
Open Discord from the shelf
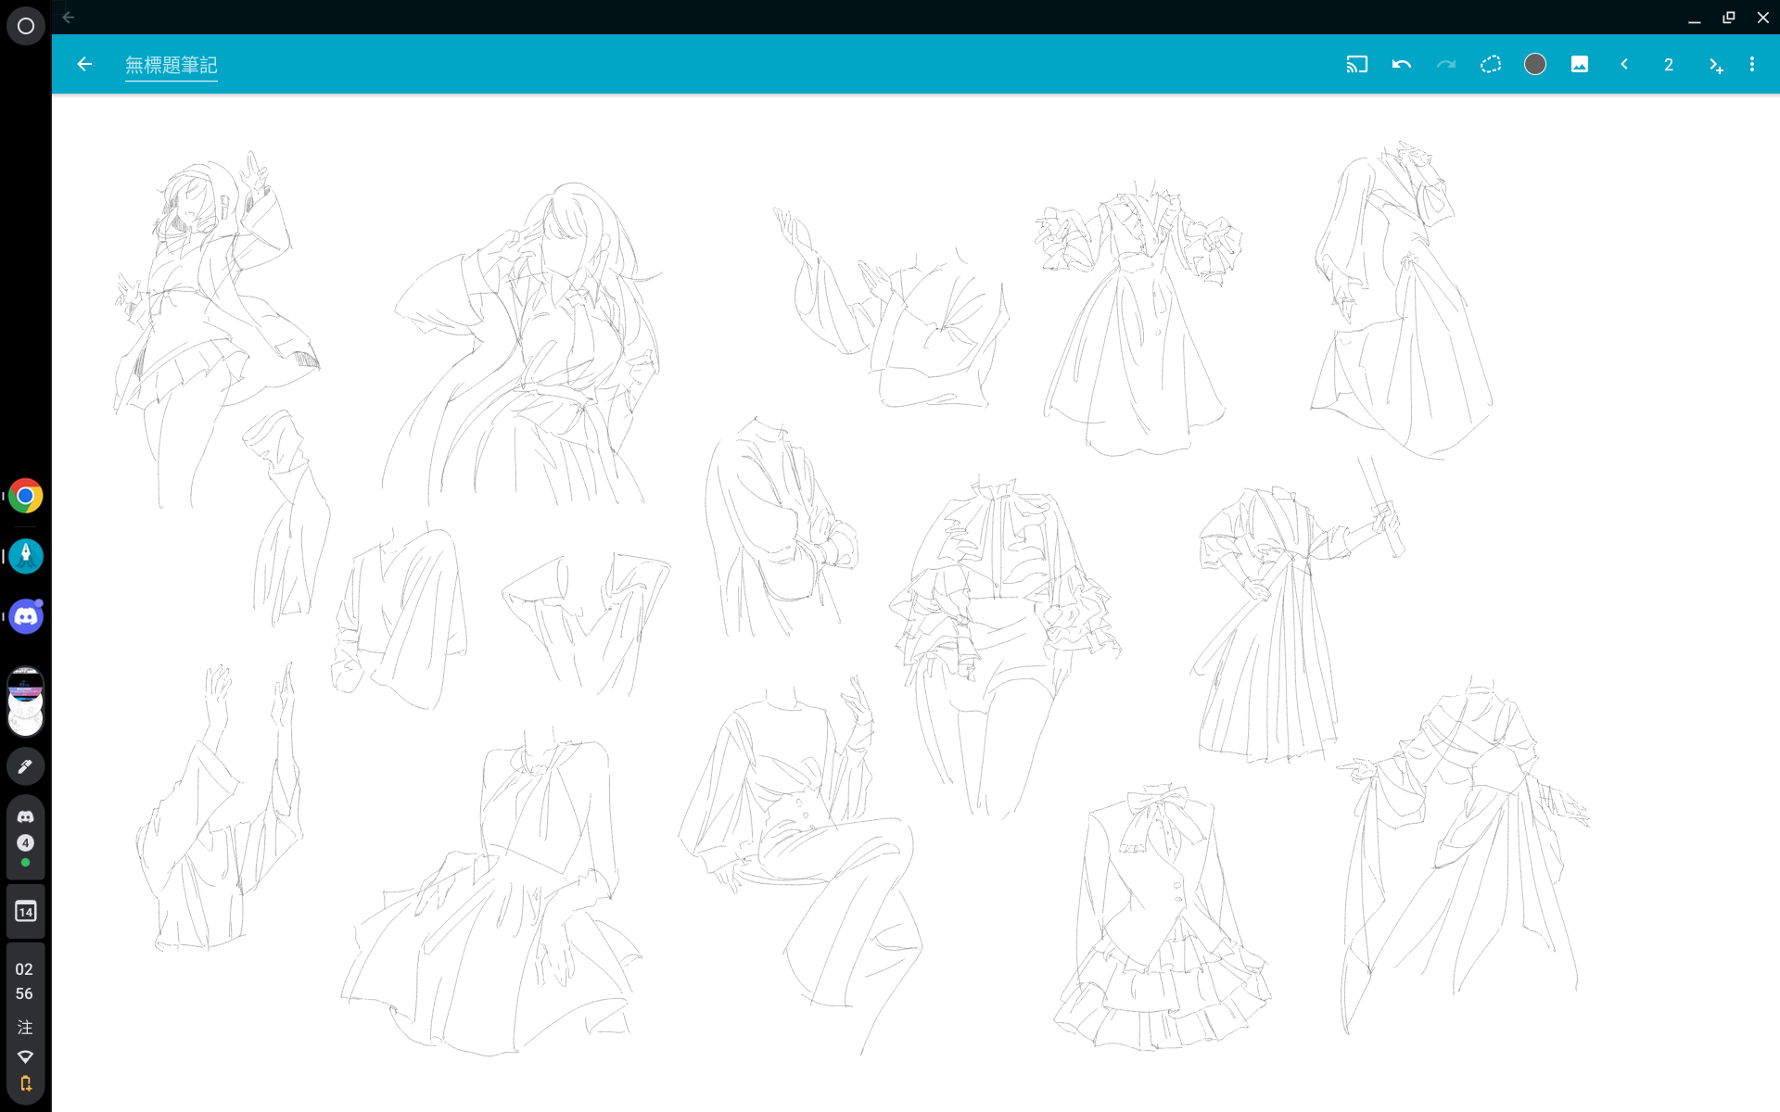[x=26, y=616]
